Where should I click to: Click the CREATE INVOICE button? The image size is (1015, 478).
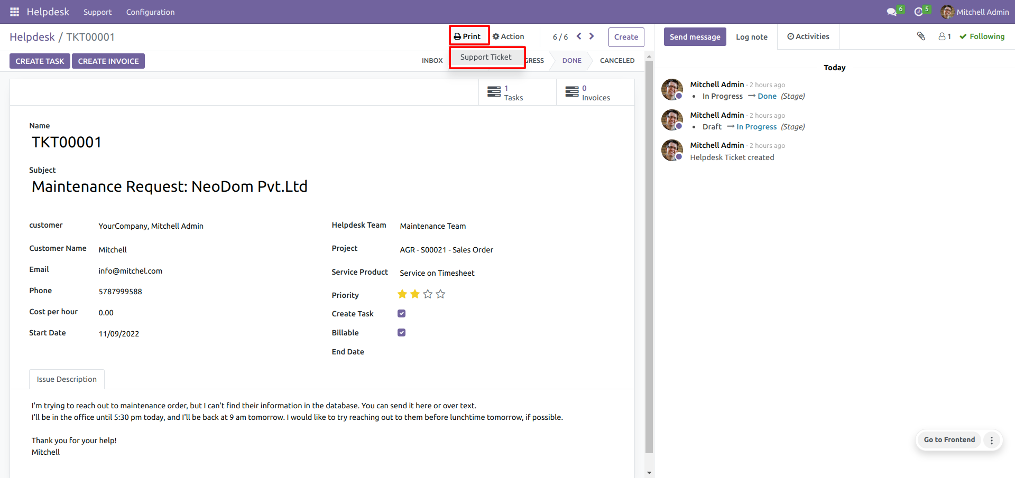(x=108, y=61)
